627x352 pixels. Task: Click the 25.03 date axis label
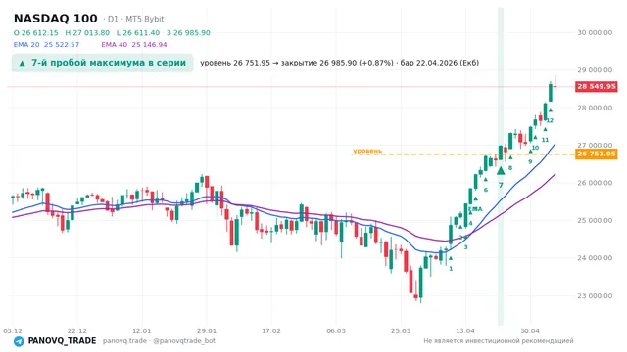coord(401,331)
